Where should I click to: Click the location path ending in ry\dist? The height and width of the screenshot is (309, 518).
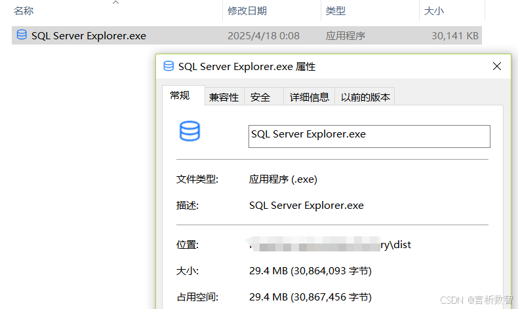pyautogui.click(x=330, y=244)
